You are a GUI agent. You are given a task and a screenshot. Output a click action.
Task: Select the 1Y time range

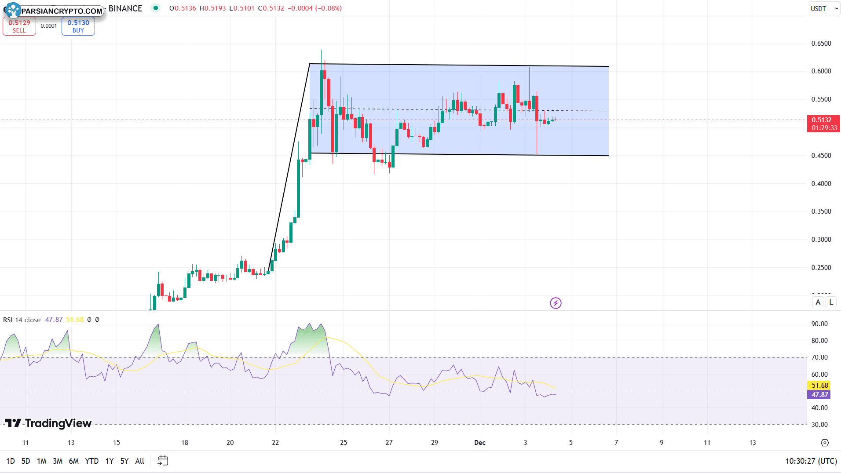[110, 461]
